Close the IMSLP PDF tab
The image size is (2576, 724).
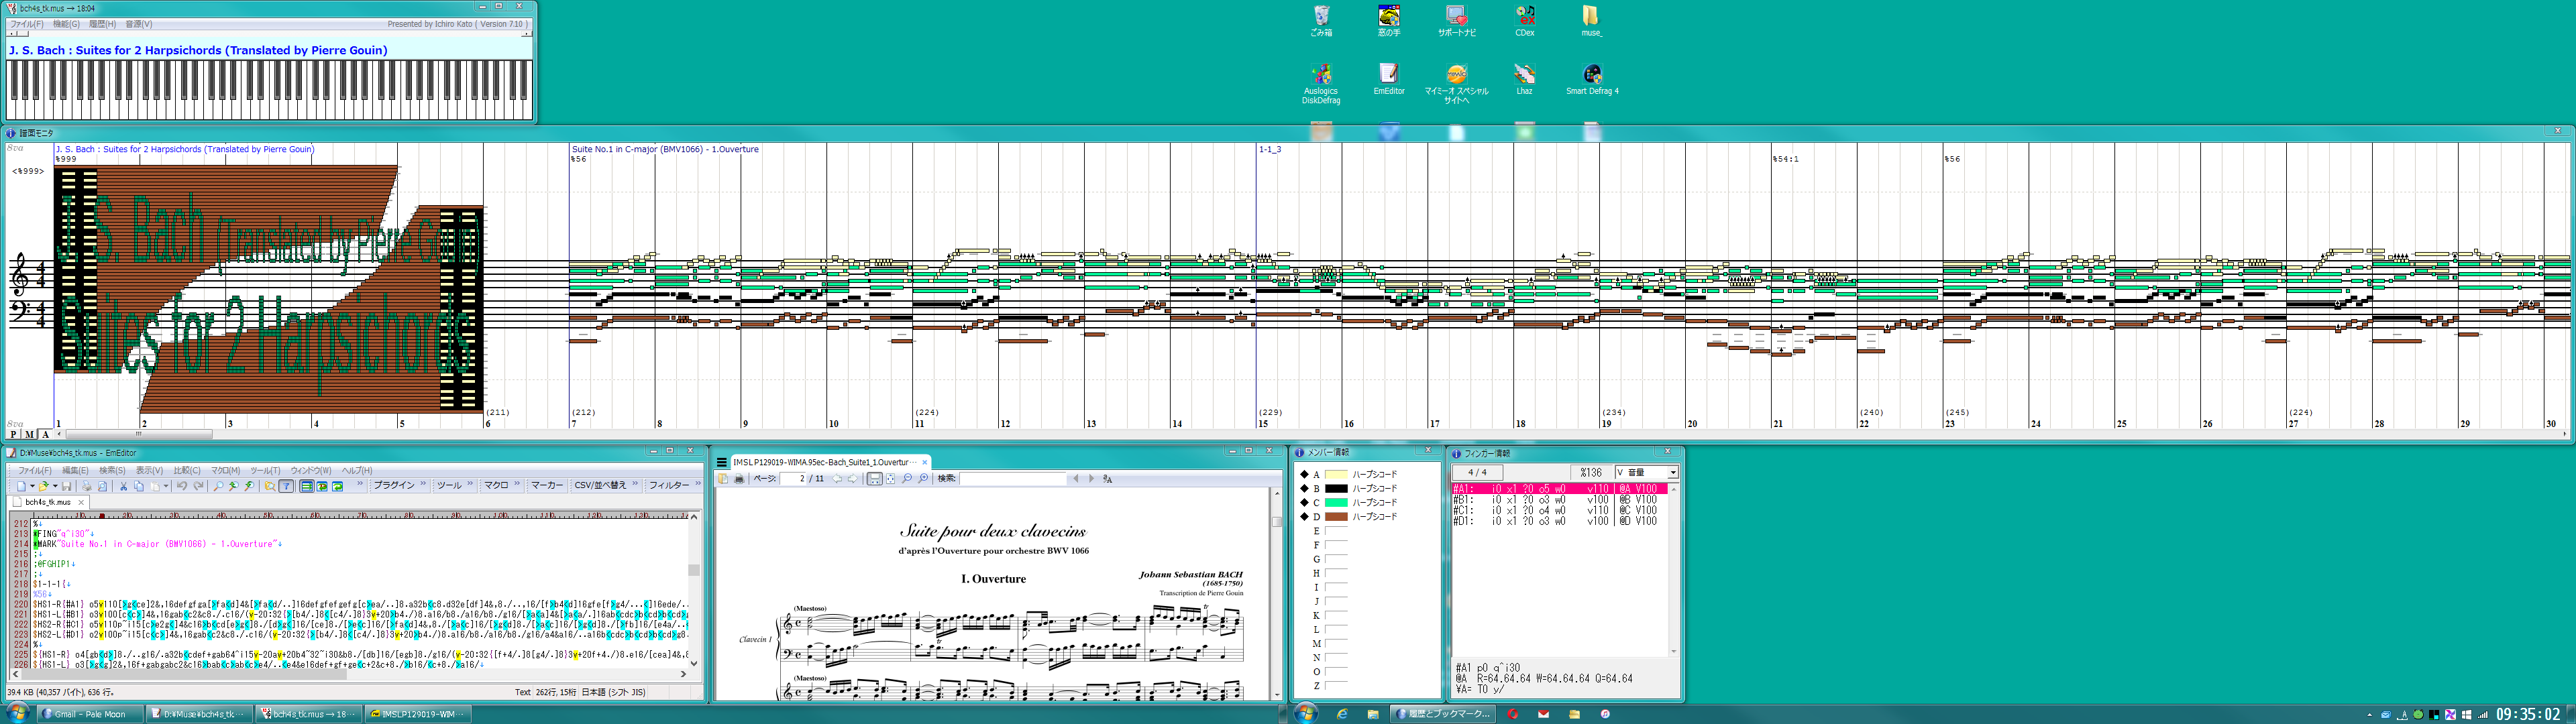click(x=925, y=463)
